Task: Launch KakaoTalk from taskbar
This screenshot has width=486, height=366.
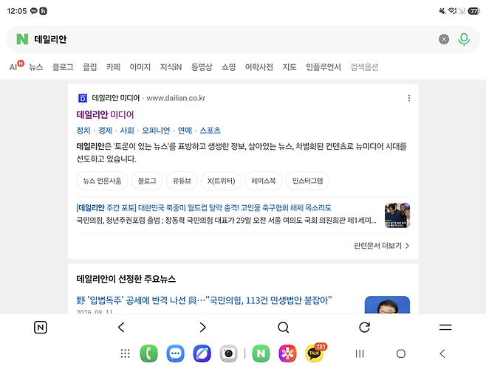Action: click(x=315, y=353)
